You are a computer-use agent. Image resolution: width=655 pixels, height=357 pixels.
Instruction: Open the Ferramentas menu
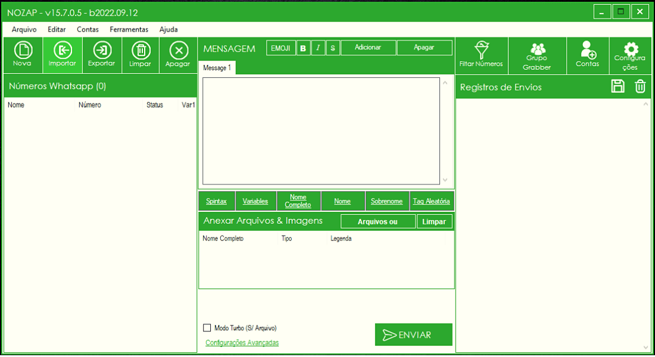[x=129, y=29]
